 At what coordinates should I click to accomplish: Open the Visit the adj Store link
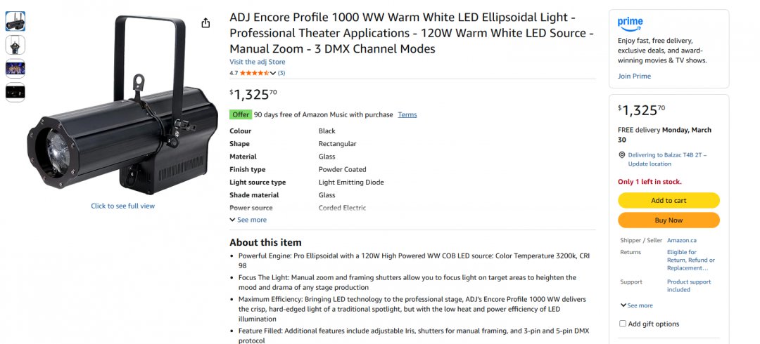pos(257,62)
